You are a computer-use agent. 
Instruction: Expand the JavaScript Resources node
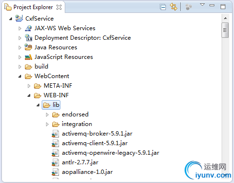tap(20, 57)
